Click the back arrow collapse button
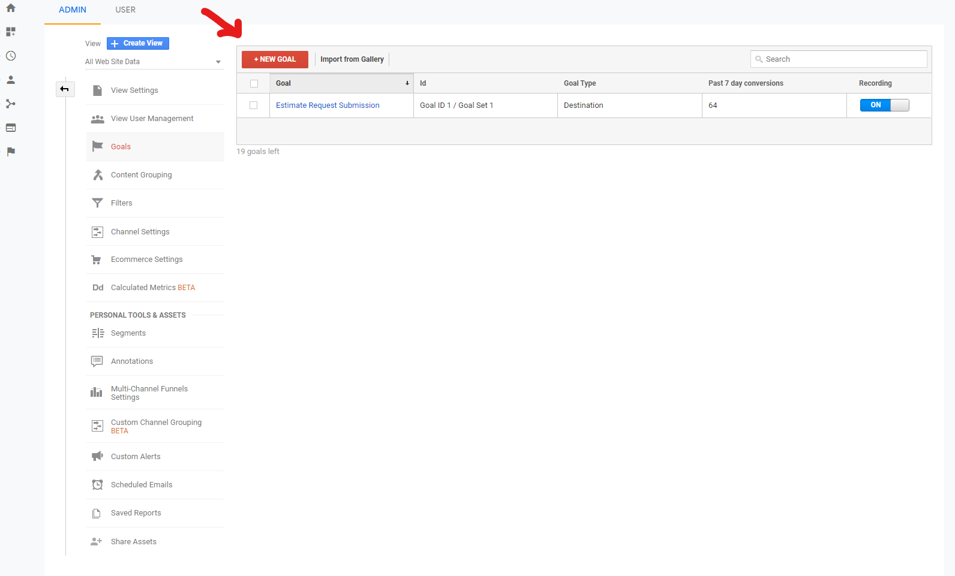Viewport: 955px width, 576px height. pos(65,89)
